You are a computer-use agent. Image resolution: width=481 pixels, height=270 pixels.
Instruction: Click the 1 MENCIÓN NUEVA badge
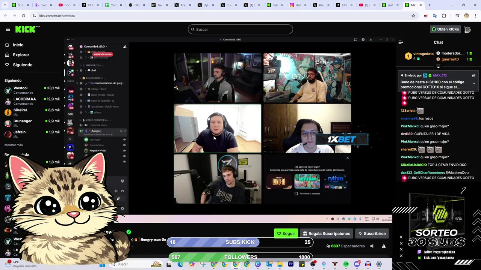103,54
